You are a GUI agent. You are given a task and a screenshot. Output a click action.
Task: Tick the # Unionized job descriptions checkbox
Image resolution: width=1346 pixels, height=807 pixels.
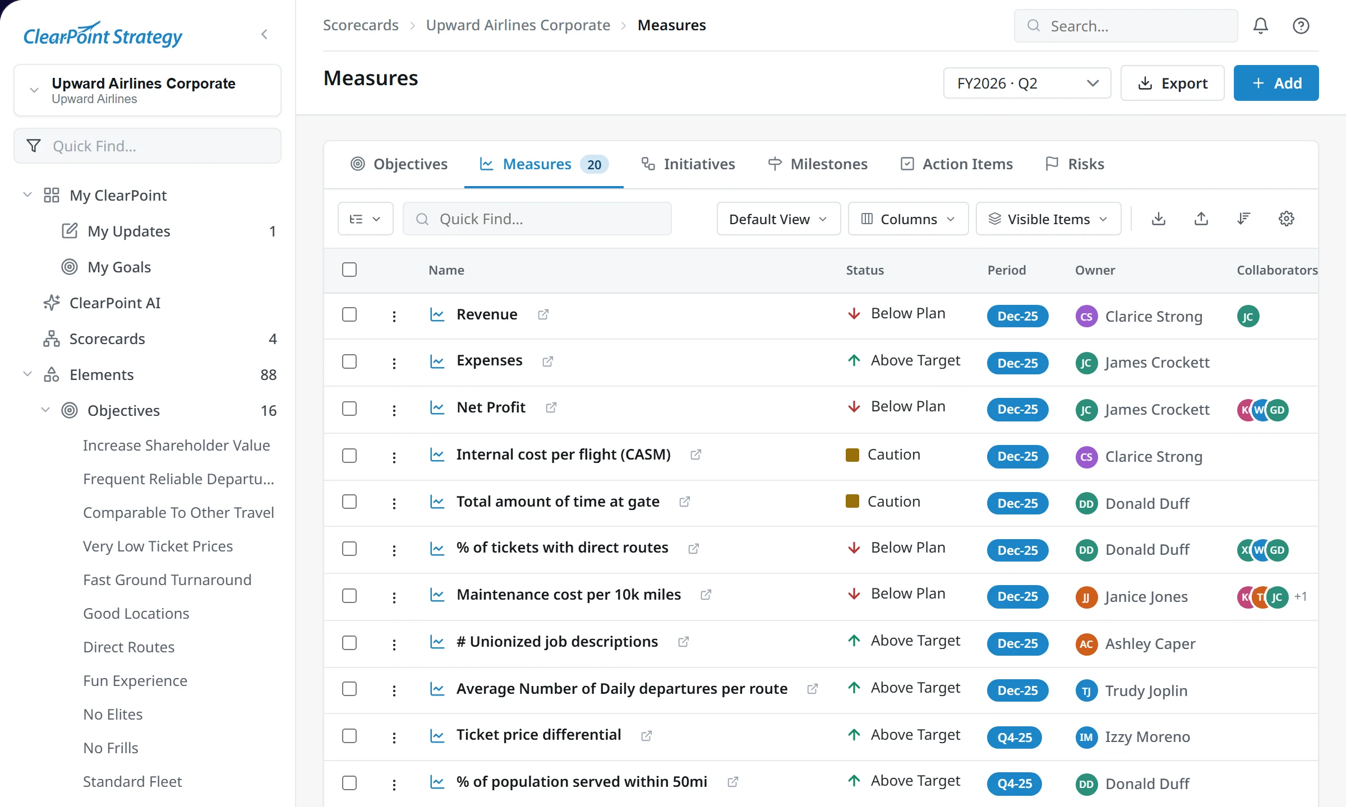pyautogui.click(x=349, y=643)
